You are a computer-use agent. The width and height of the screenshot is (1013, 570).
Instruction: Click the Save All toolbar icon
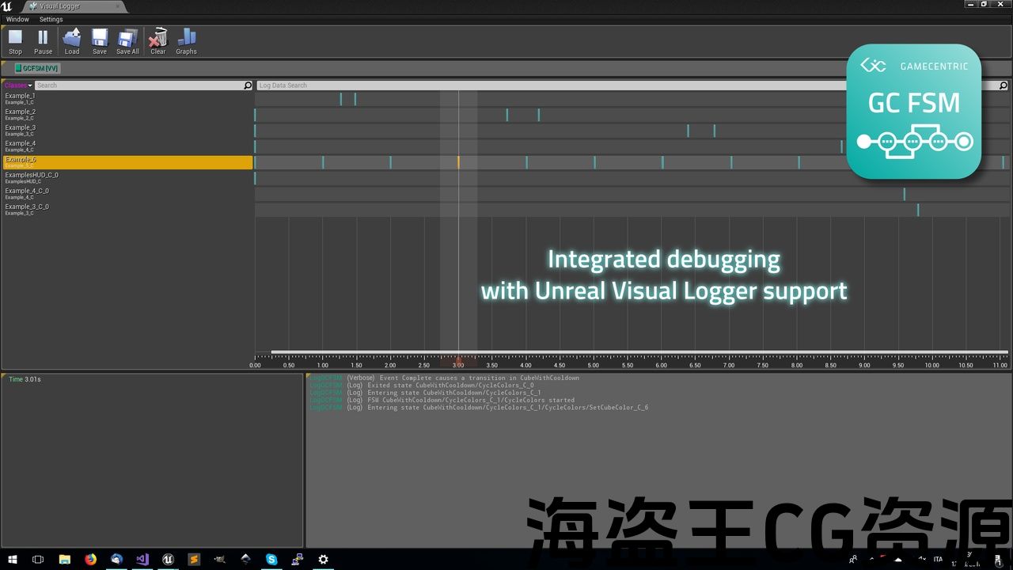click(x=127, y=41)
